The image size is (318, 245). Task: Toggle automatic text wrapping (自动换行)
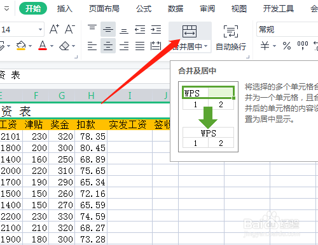point(231,38)
